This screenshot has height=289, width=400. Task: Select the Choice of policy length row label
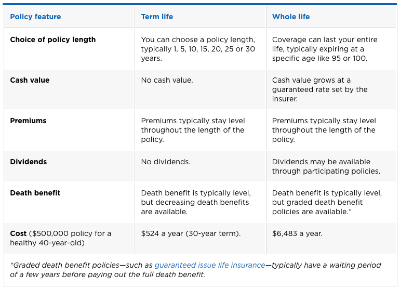tap(53, 40)
